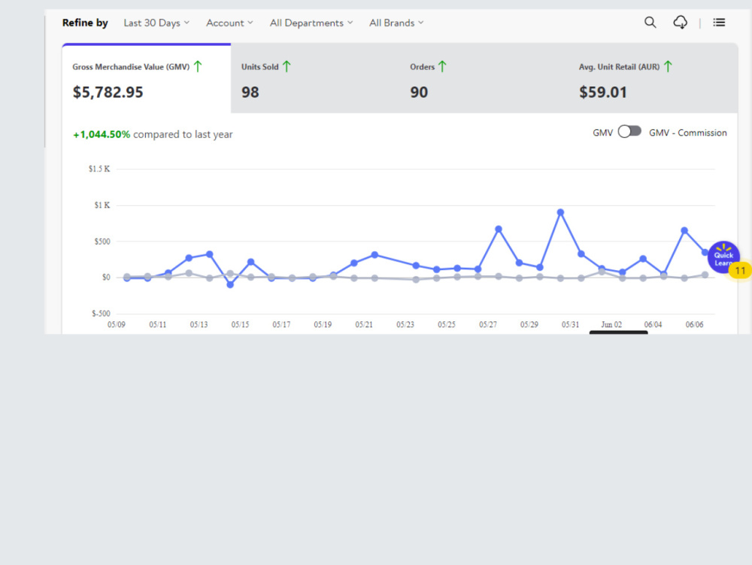Click the GMV - Commission label
This screenshot has height=565, width=752.
[688, 133]
